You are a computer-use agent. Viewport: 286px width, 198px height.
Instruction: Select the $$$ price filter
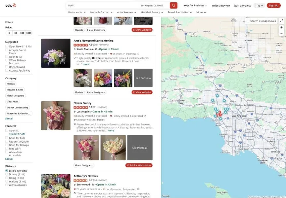click(x=22, y=33)
